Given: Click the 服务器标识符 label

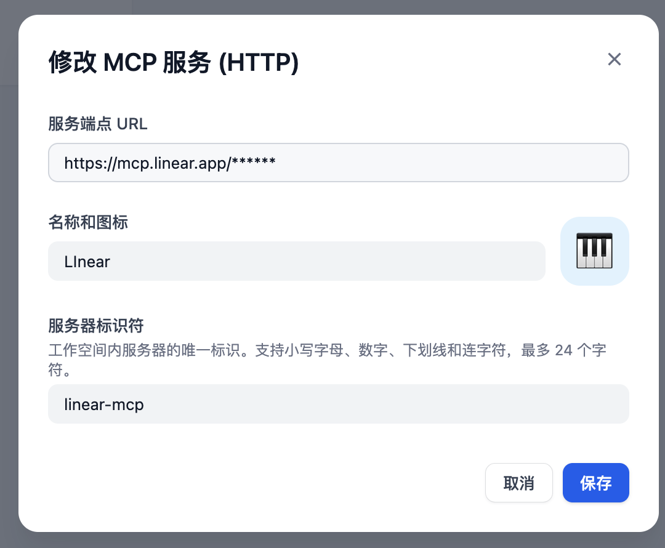Looking at the screenshot, I should [96, 326].
